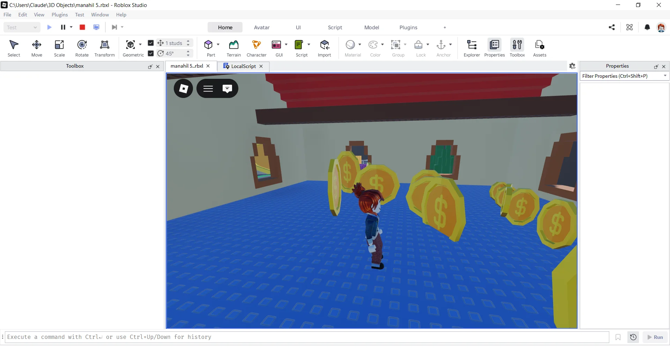The height and width of the screenshot is (349, 670).
Task: Open the Terrain editor
Action: (x=233, y=48)
